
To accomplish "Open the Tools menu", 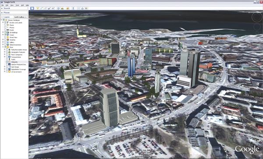I will 17,5.
